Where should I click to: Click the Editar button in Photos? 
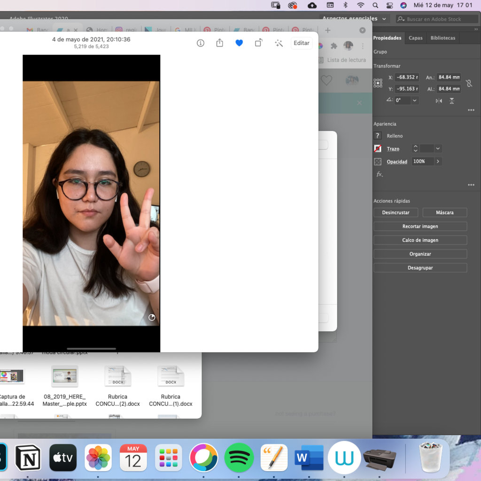point(301,43)
